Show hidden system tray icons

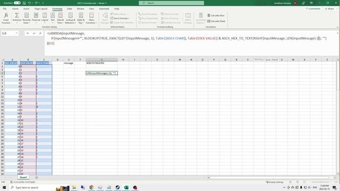(284, 187)
